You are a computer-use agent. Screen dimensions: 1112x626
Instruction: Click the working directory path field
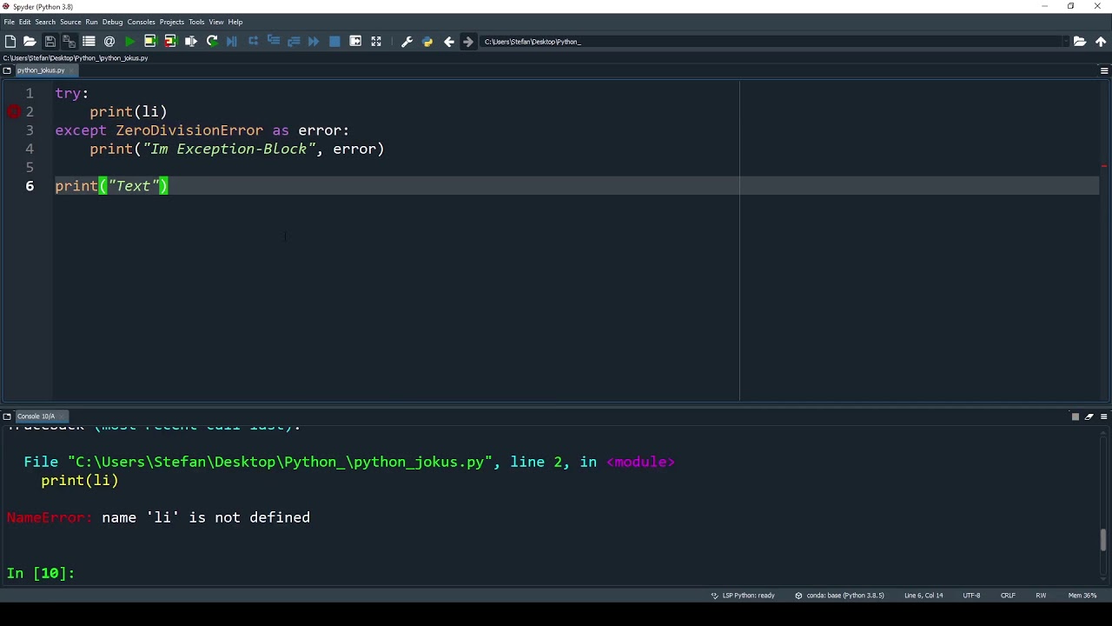[x=771, y=41]
